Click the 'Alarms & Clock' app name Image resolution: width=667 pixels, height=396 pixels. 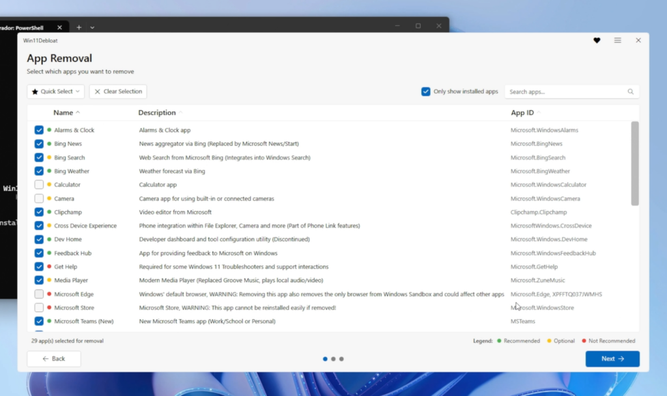click(74, 130)
